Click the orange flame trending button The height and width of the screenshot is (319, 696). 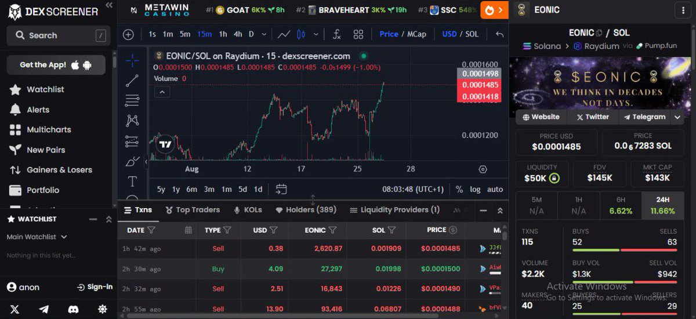pos(494,10)
